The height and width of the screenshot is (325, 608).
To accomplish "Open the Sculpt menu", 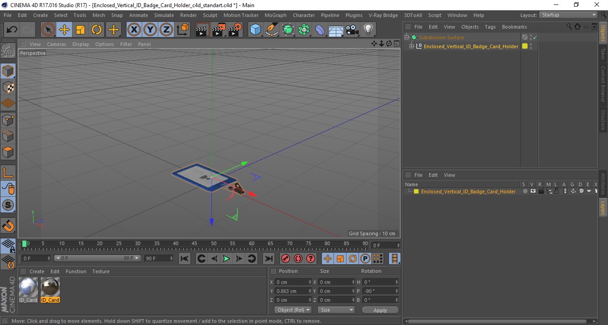I will pos(210,15).
